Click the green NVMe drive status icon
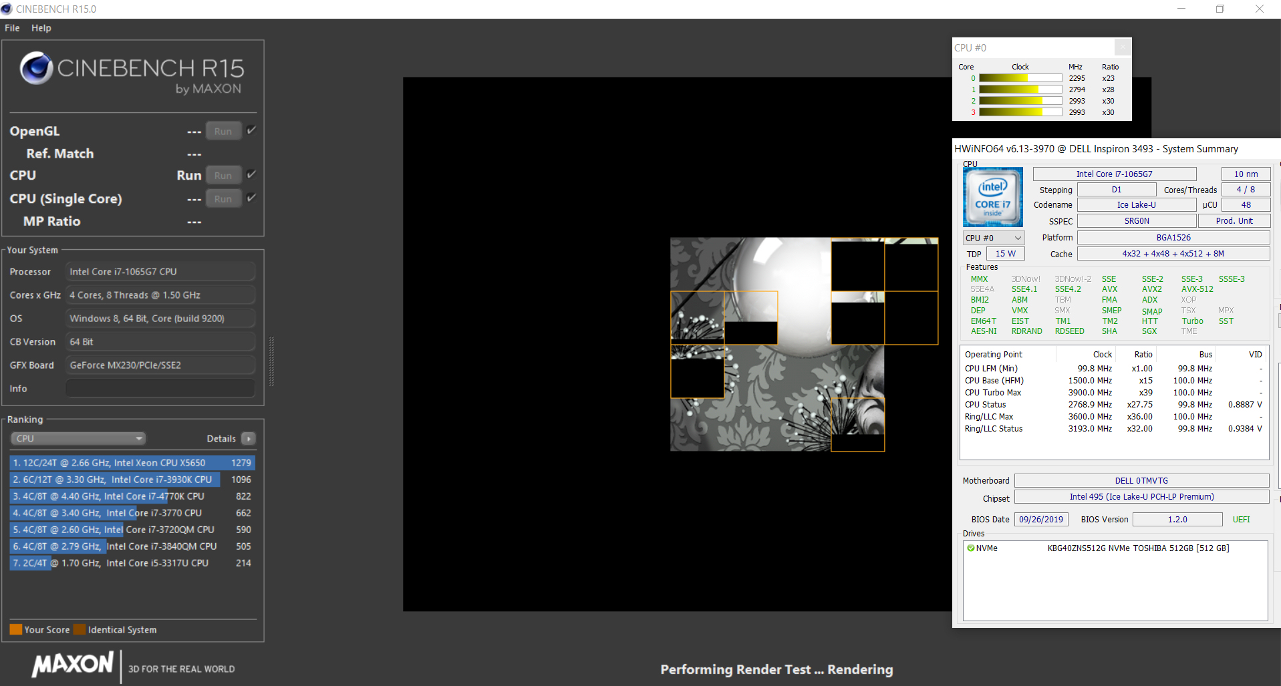This screenshot has width=1281, height=686. click(x=970, y=548)
